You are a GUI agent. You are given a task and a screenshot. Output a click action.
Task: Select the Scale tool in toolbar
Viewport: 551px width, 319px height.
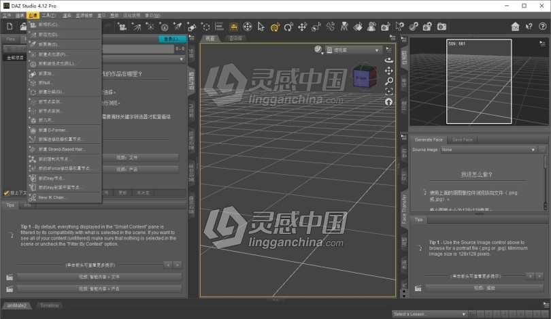coord(316,27)
